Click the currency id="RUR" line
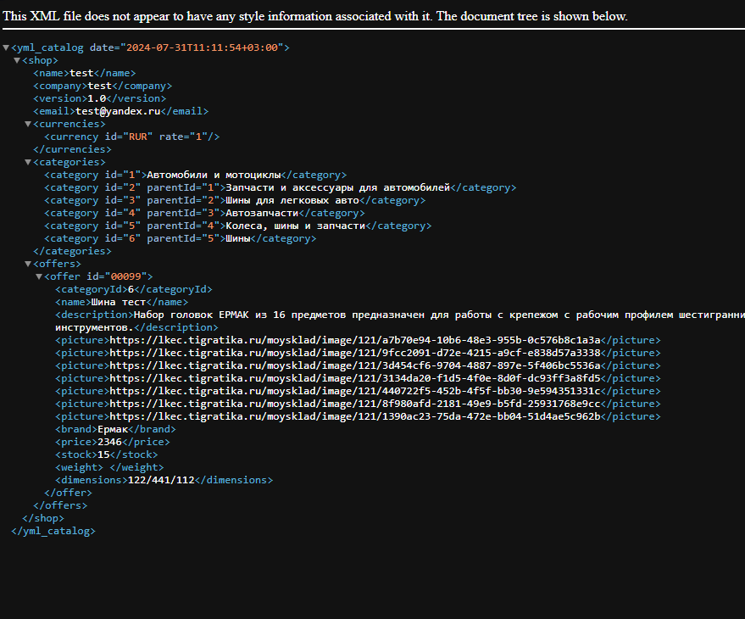 (x=132, y=137)
